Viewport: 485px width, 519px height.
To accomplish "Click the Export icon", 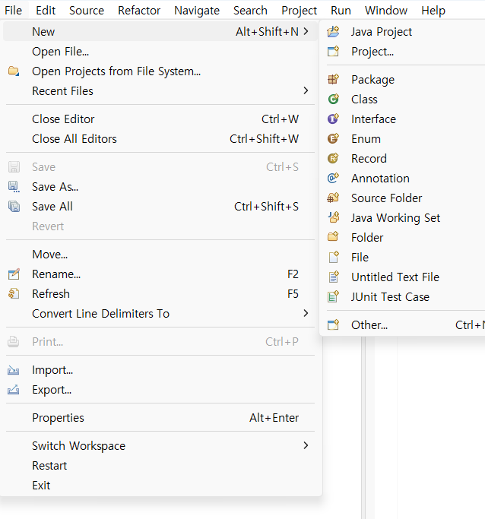I will (x=13, y=390).
